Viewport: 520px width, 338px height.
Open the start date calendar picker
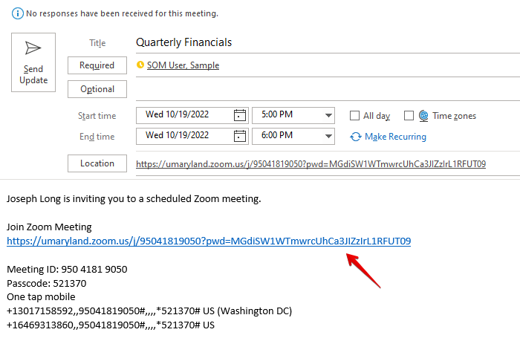pos(239,115)
